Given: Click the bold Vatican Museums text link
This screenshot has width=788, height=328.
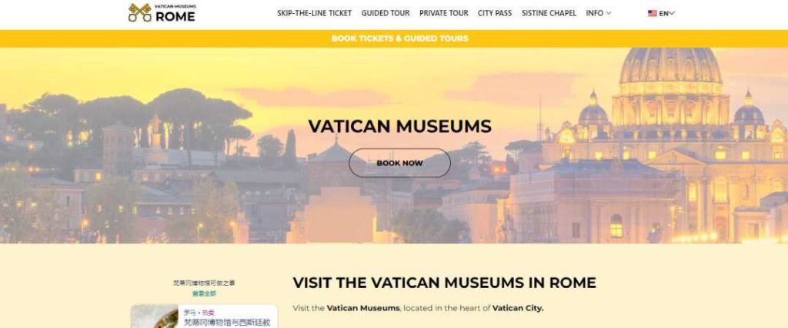Looking at the screenshot, I should pyautogui.click(x=363, y=308).
